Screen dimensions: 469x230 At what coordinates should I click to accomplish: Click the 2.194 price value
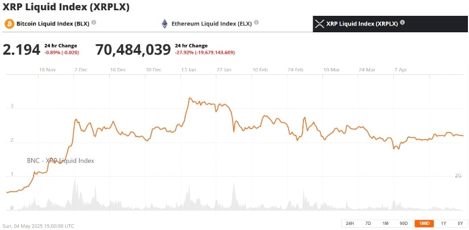click(x=22, y=50)
